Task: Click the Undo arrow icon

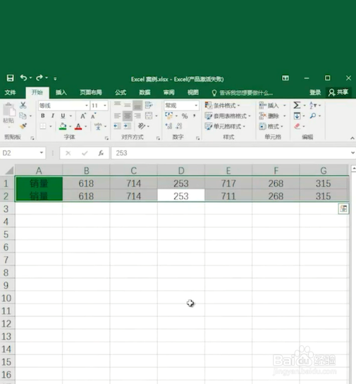Action: (x=23, y=78)
